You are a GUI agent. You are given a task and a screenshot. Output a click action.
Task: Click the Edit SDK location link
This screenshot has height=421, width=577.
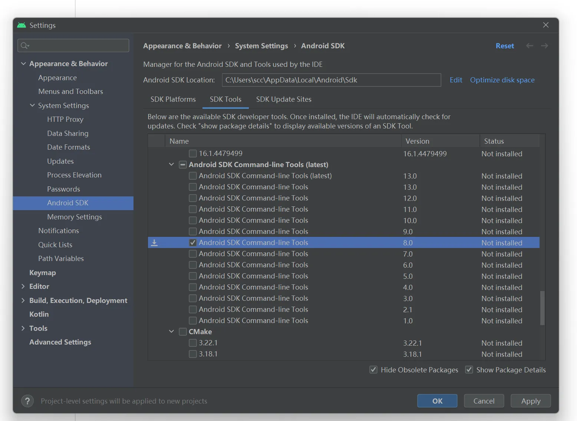pos(456,80)
